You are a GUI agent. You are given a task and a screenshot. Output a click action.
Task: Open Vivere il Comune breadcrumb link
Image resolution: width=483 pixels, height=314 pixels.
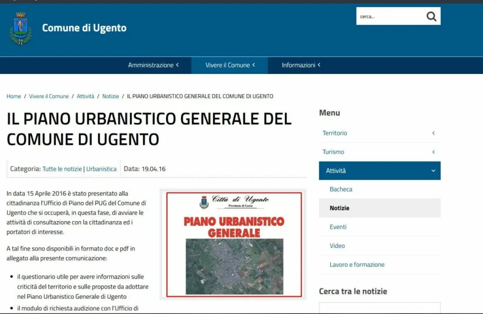pyautogui.click(x=49, y=96)
